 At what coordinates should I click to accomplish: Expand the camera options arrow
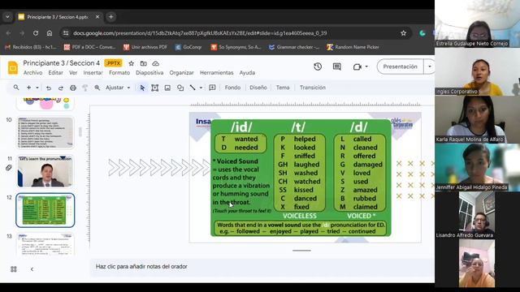click(366, 67)
